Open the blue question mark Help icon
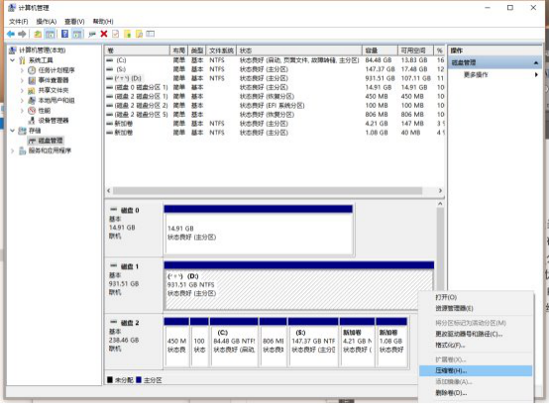 pyautogui.click(x=64, y=34)
